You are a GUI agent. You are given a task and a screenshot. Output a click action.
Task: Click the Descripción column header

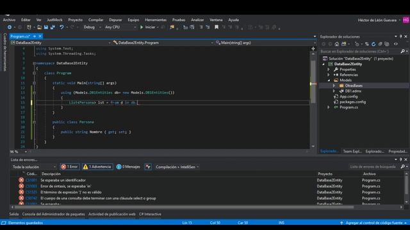[x=51, y=174]
